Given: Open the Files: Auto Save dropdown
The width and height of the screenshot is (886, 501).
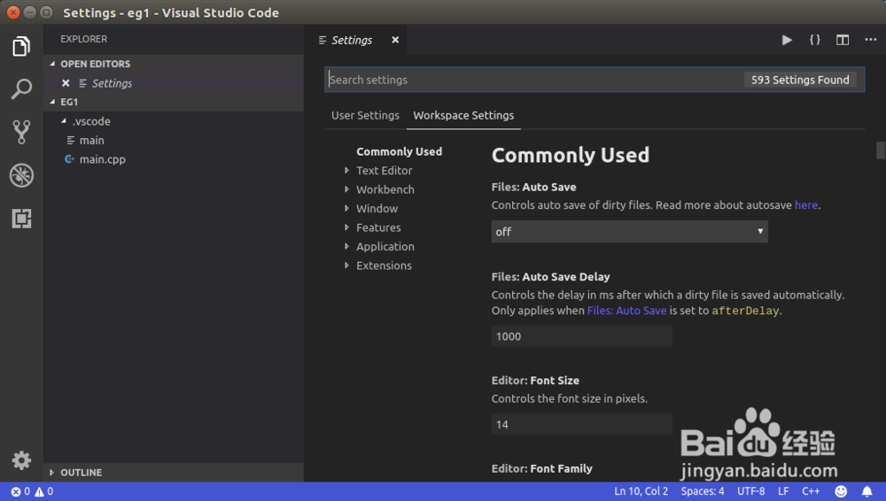Looking at the screenshot, I should point(629,232).
